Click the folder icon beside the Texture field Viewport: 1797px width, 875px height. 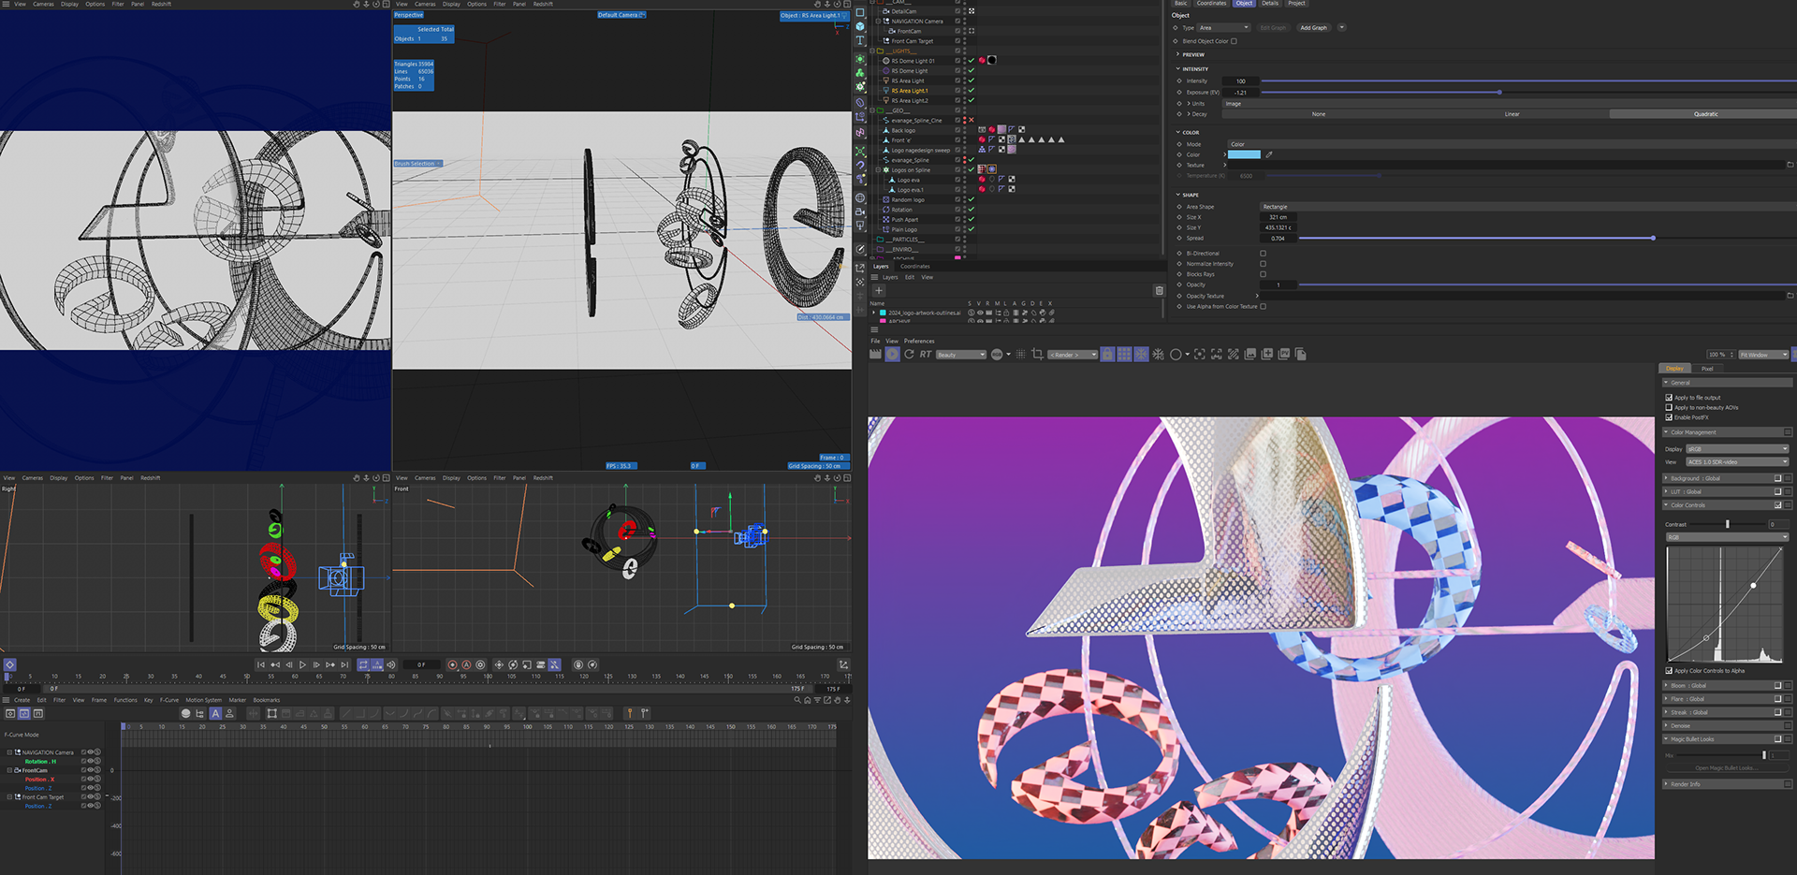point(1790,165)
